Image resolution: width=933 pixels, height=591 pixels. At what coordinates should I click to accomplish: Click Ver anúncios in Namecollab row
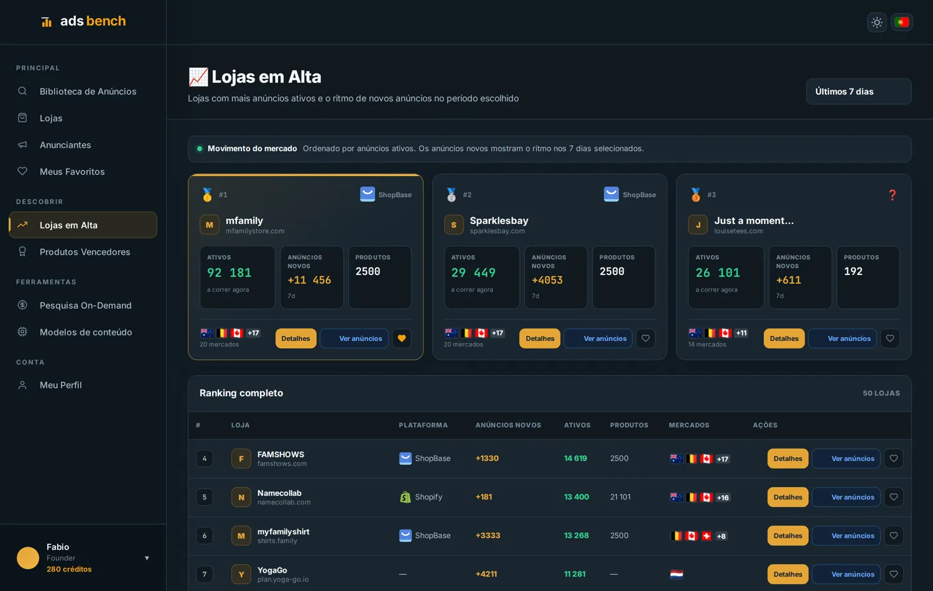[847, 497]
